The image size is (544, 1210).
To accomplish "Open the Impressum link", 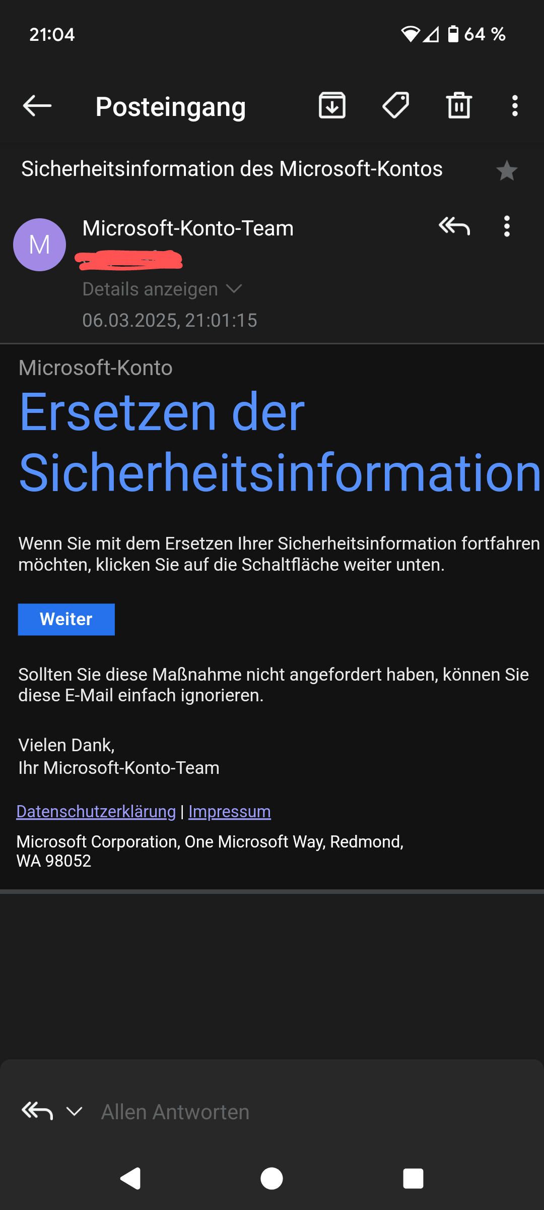I will [230, 811].
